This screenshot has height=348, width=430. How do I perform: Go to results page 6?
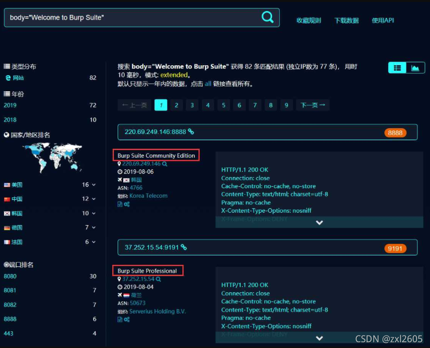click(239, 105)
